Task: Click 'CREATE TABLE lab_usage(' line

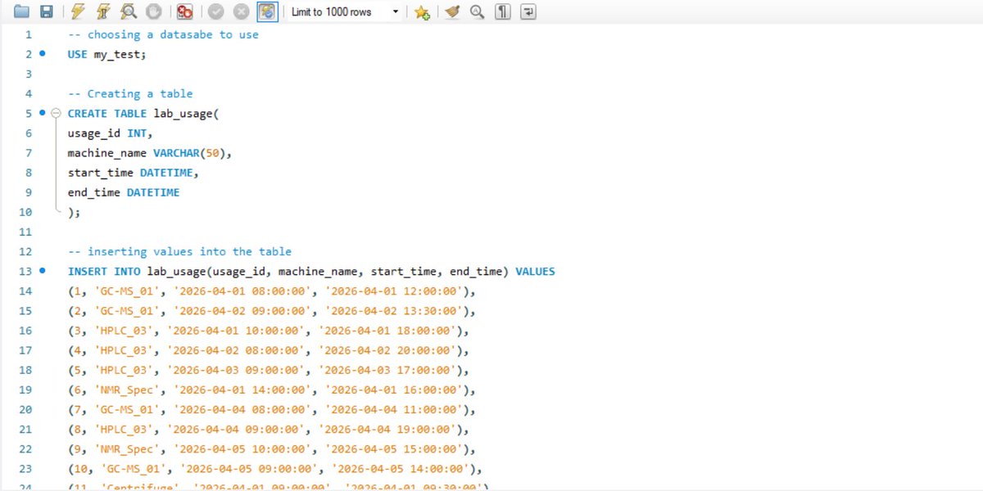Action: [143, 113]
